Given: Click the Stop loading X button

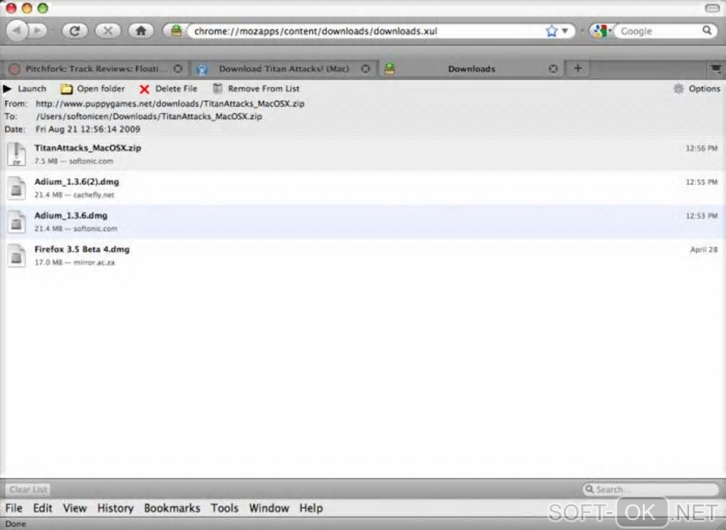Looking at the screenshot, I should click(x=108, y=31).
